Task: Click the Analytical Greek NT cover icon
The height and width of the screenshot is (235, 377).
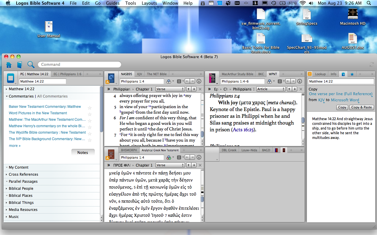Action: click(111, 154)
